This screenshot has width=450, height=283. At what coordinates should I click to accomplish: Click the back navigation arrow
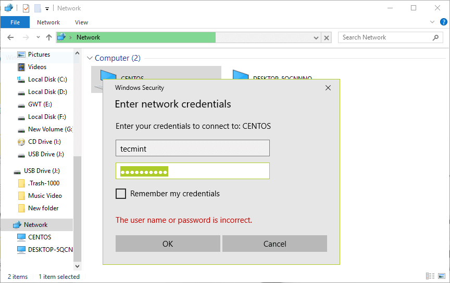click(x=11, y=37)
